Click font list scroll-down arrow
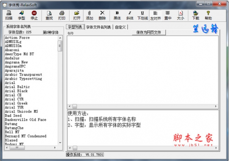This screenshot has width=229, height=161. 60,143
